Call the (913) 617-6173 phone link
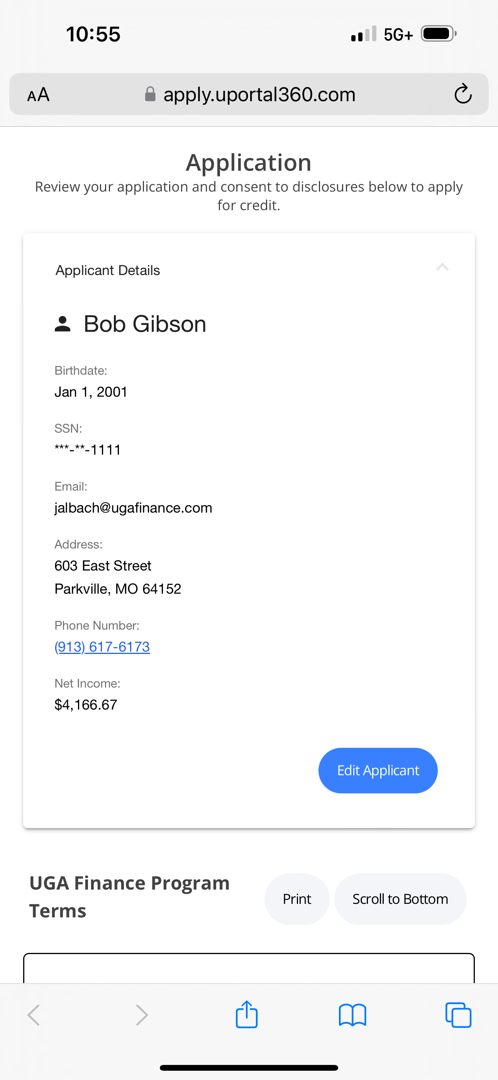Screen dimensions: 498x1080 pyautogui.click(x=102, y=647)
